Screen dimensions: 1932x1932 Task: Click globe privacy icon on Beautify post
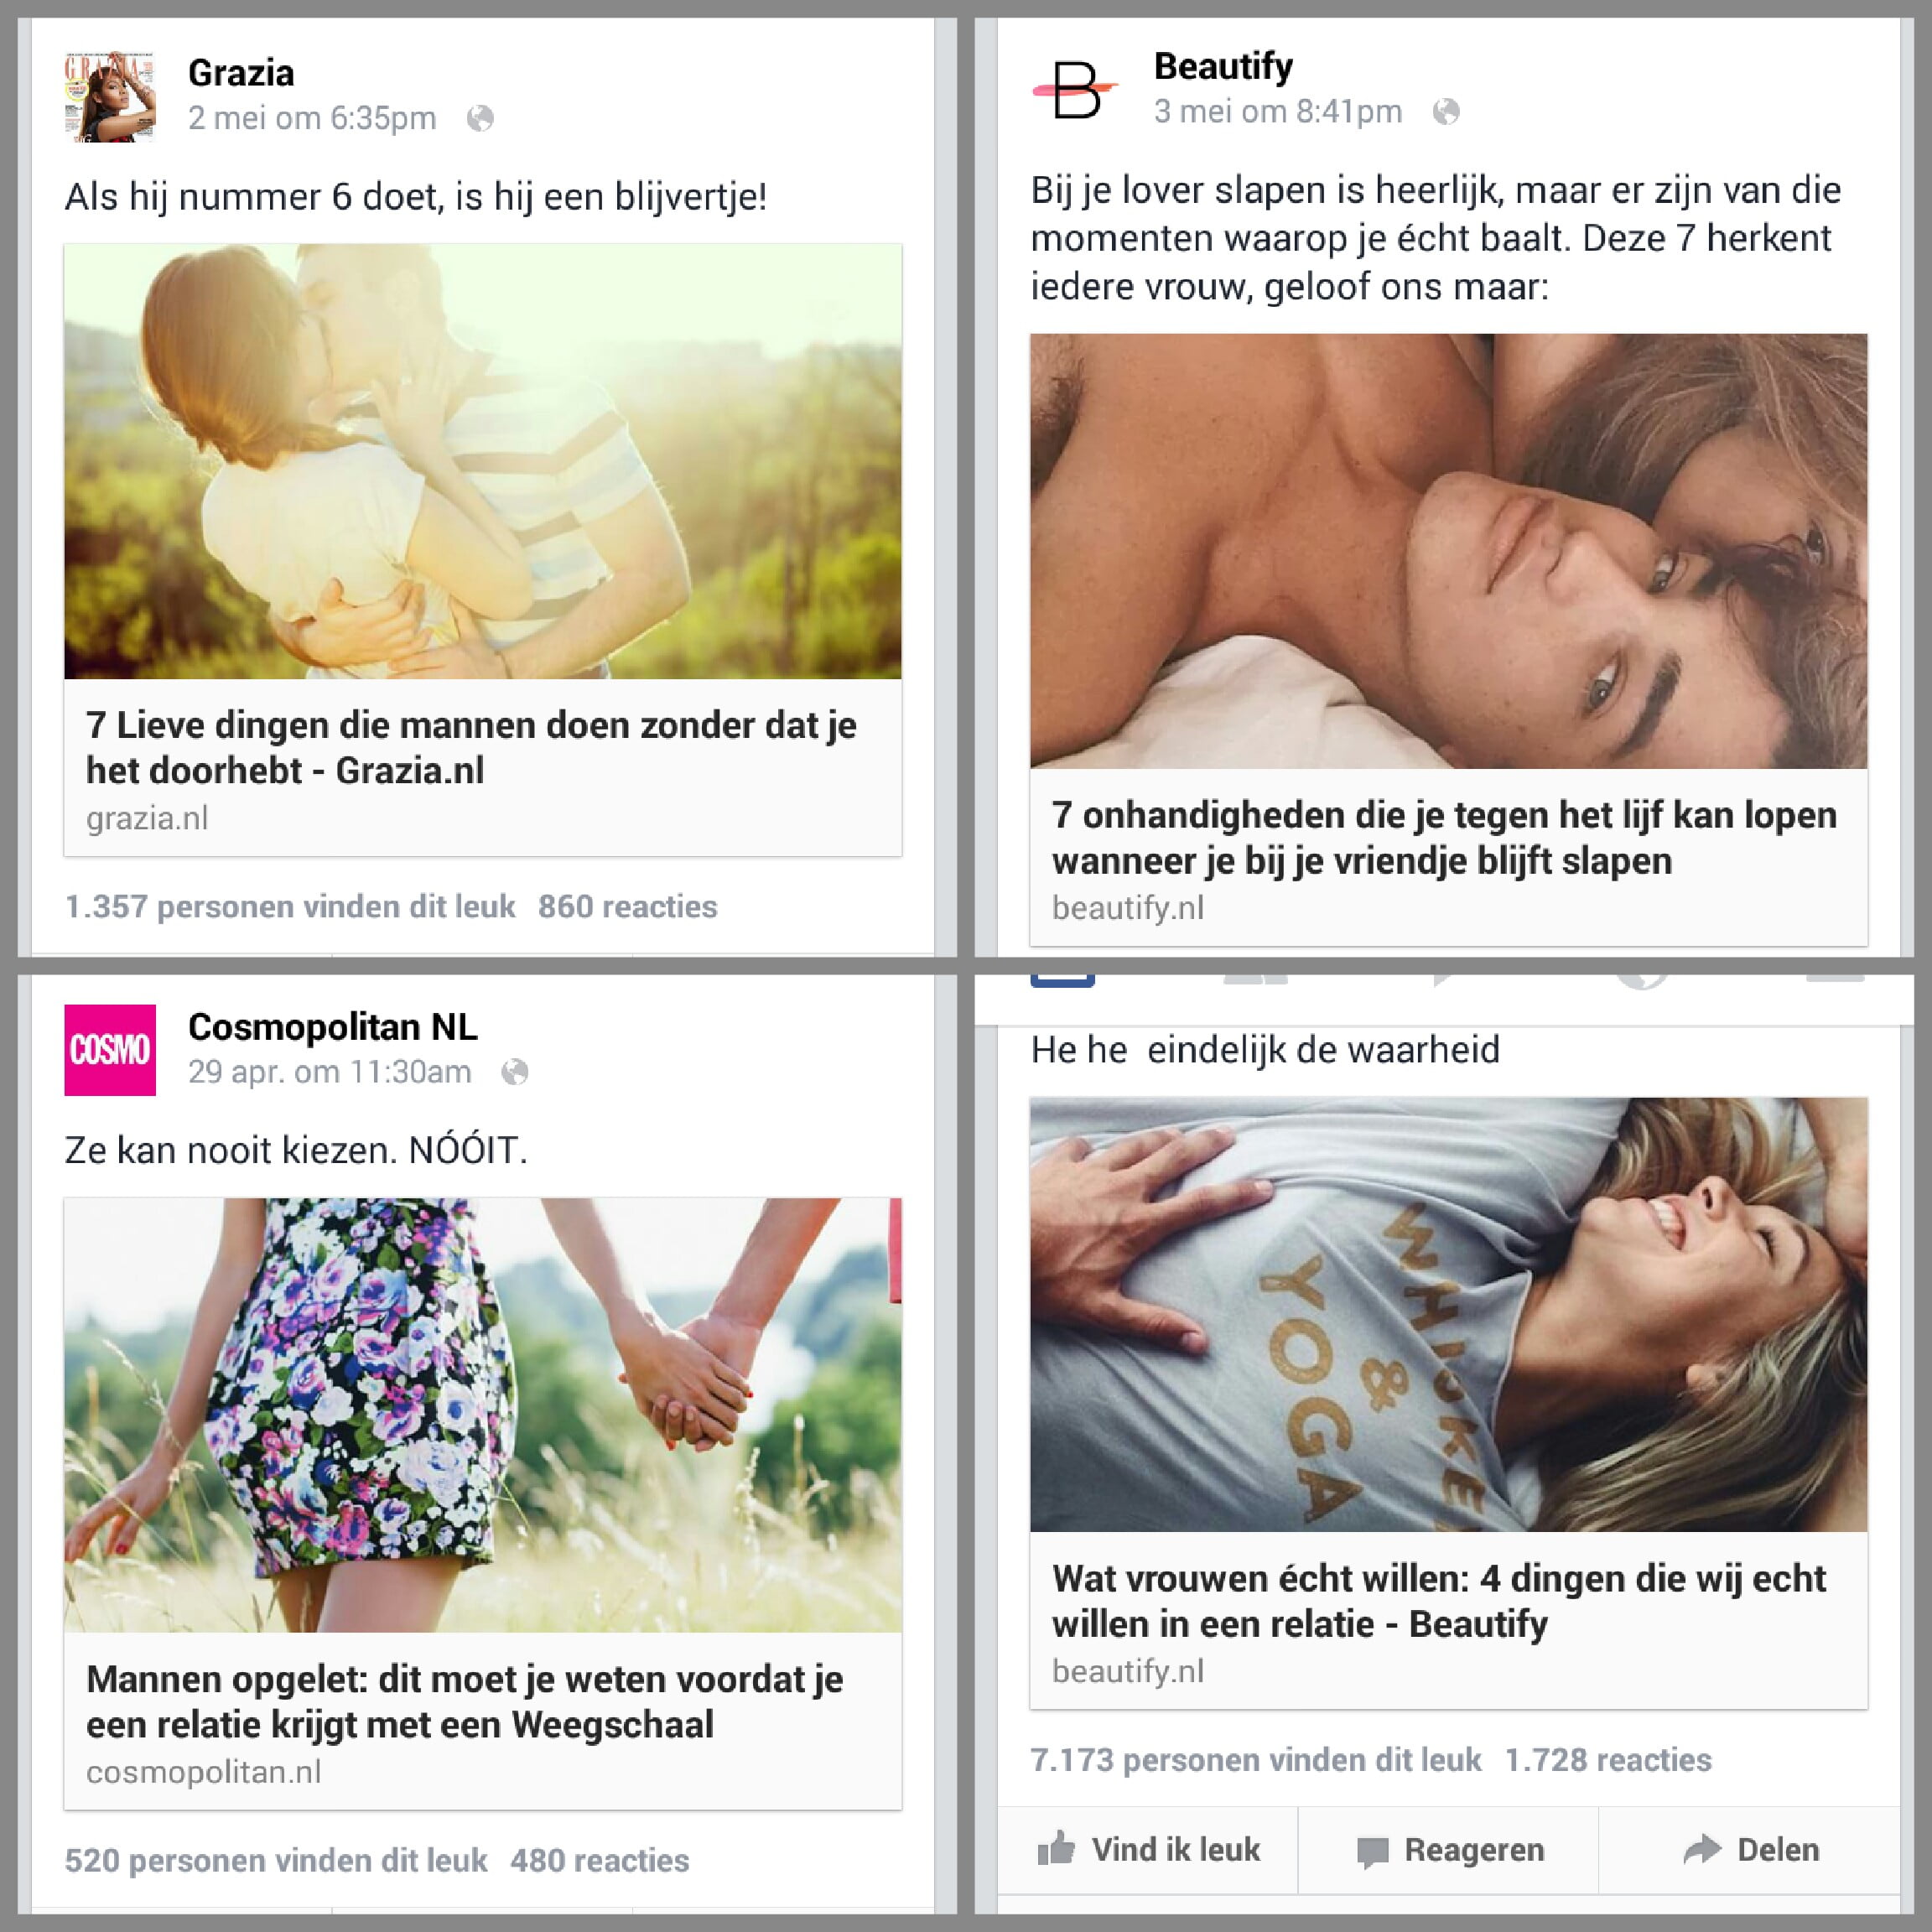[x=1446, y=112]
